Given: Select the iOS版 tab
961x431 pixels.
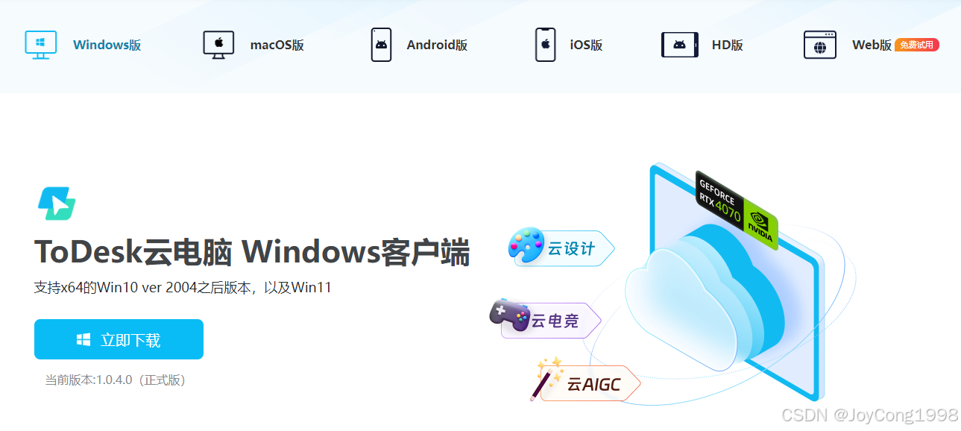Looking at the screenshot, I should pos(586,45).
